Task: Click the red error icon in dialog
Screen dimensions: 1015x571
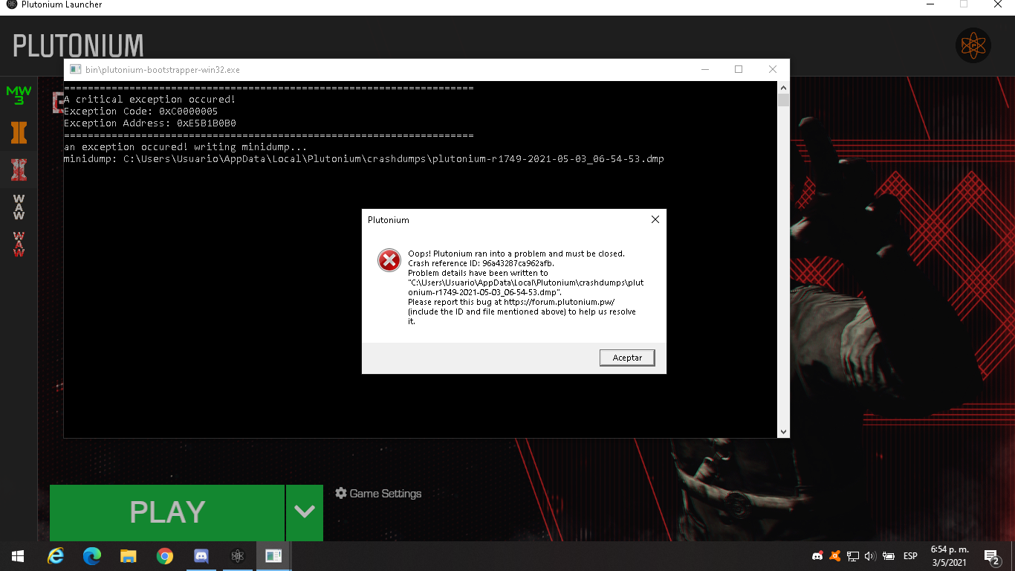Action: pyautogui.click(x=389, y=260)
